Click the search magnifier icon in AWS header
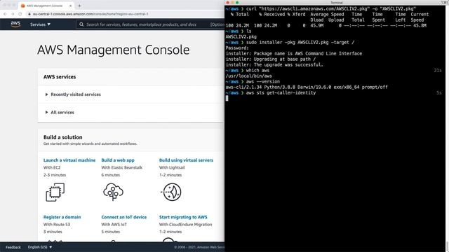 coord(81,24)
